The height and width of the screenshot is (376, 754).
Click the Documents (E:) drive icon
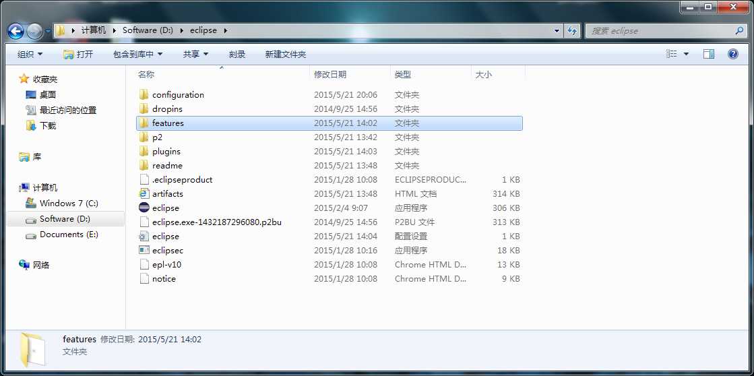click(x=31, y=234)
